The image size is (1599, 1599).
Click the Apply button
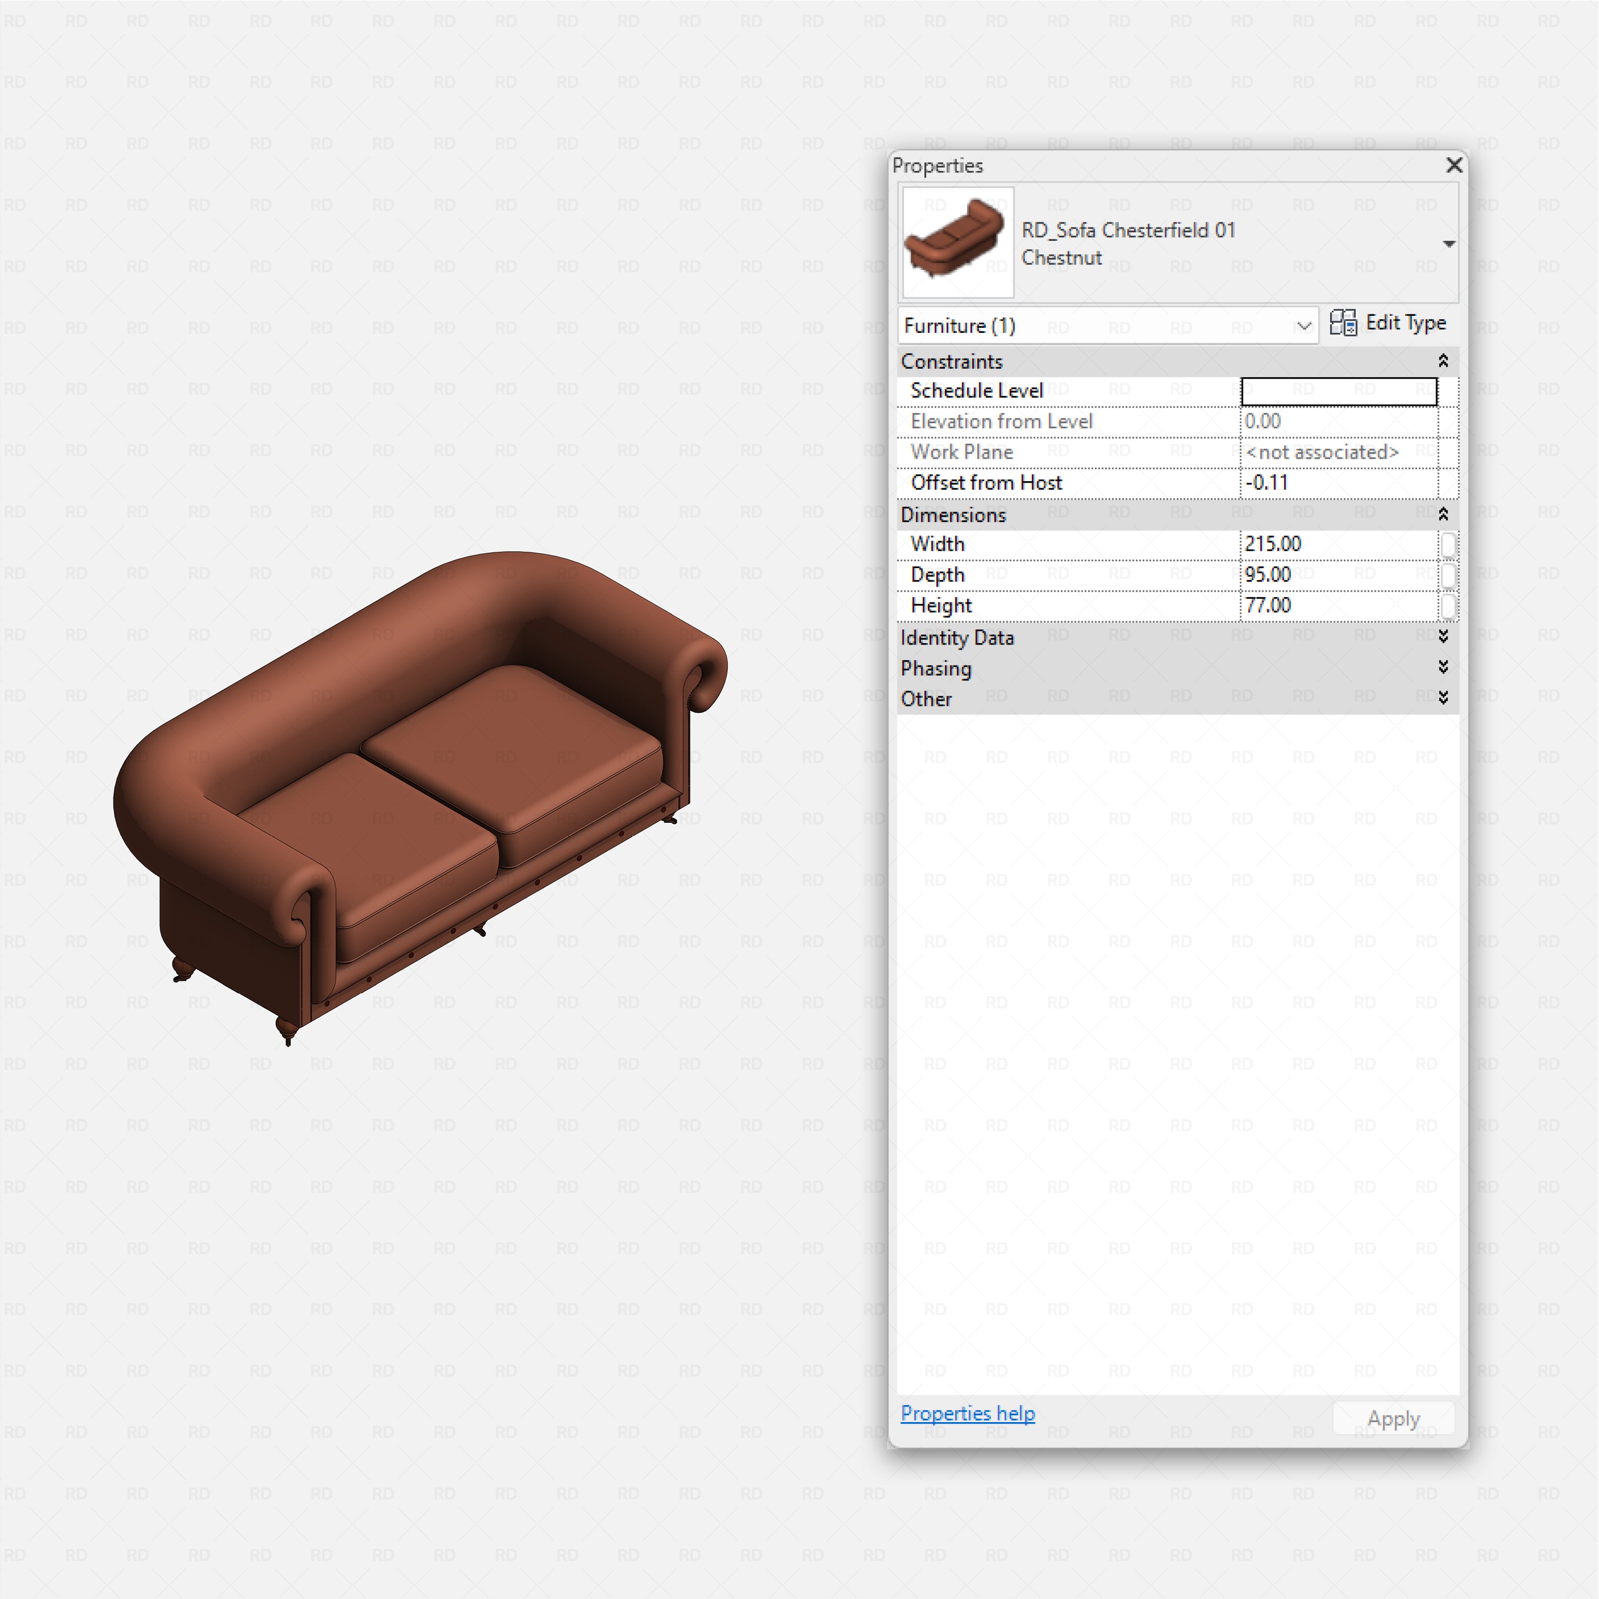1394,1418
